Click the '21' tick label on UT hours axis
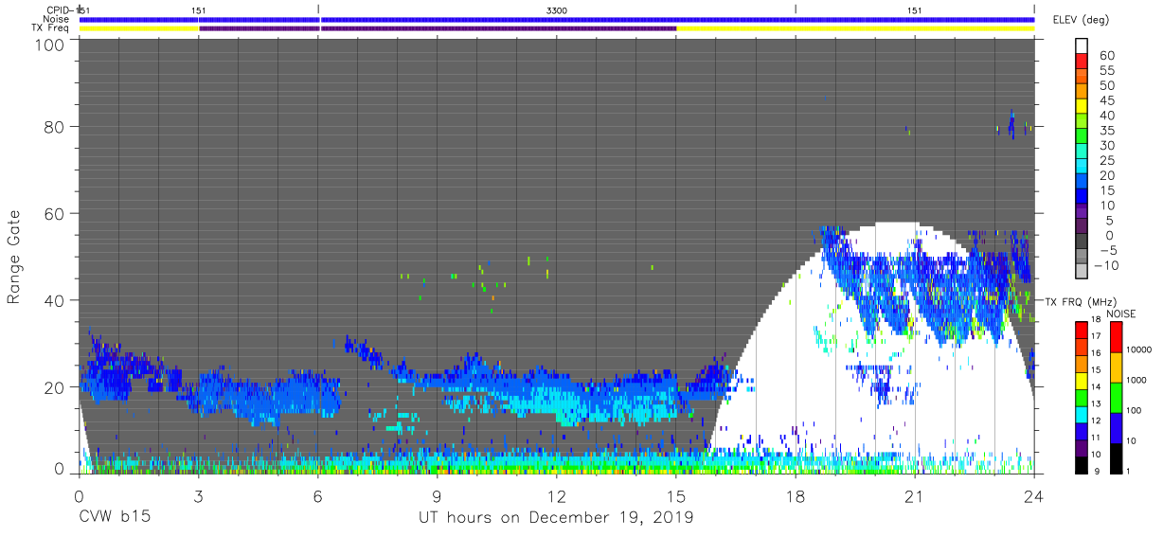The width and height of the screenshot is (1163, 537). tap(915, 495)
